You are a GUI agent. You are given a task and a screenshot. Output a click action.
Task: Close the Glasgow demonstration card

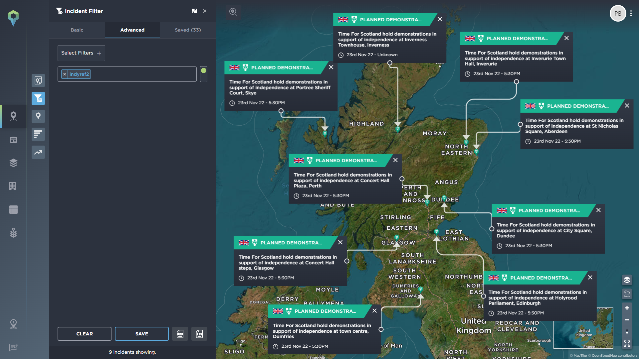340,242
